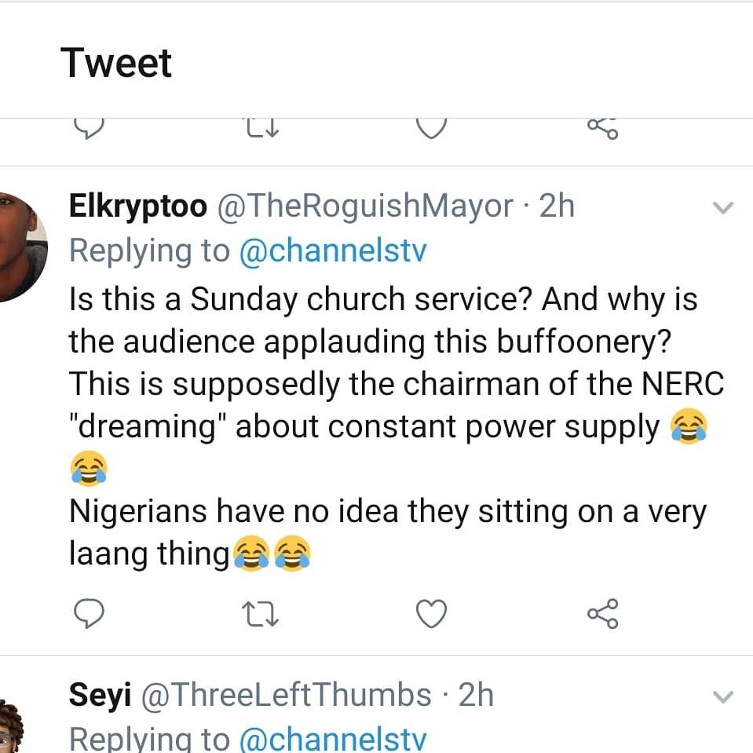Tap the Tweet header title
This screenshot has height=753, width=753.
pyautogui.click(x=115, y=63)
